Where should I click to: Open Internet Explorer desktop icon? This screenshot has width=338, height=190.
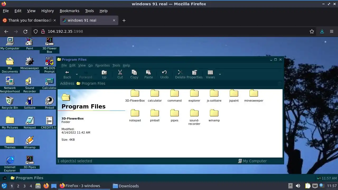10,164
